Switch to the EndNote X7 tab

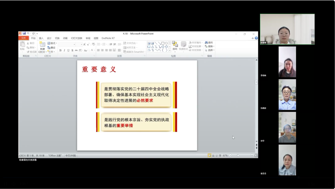click(108, 38)
